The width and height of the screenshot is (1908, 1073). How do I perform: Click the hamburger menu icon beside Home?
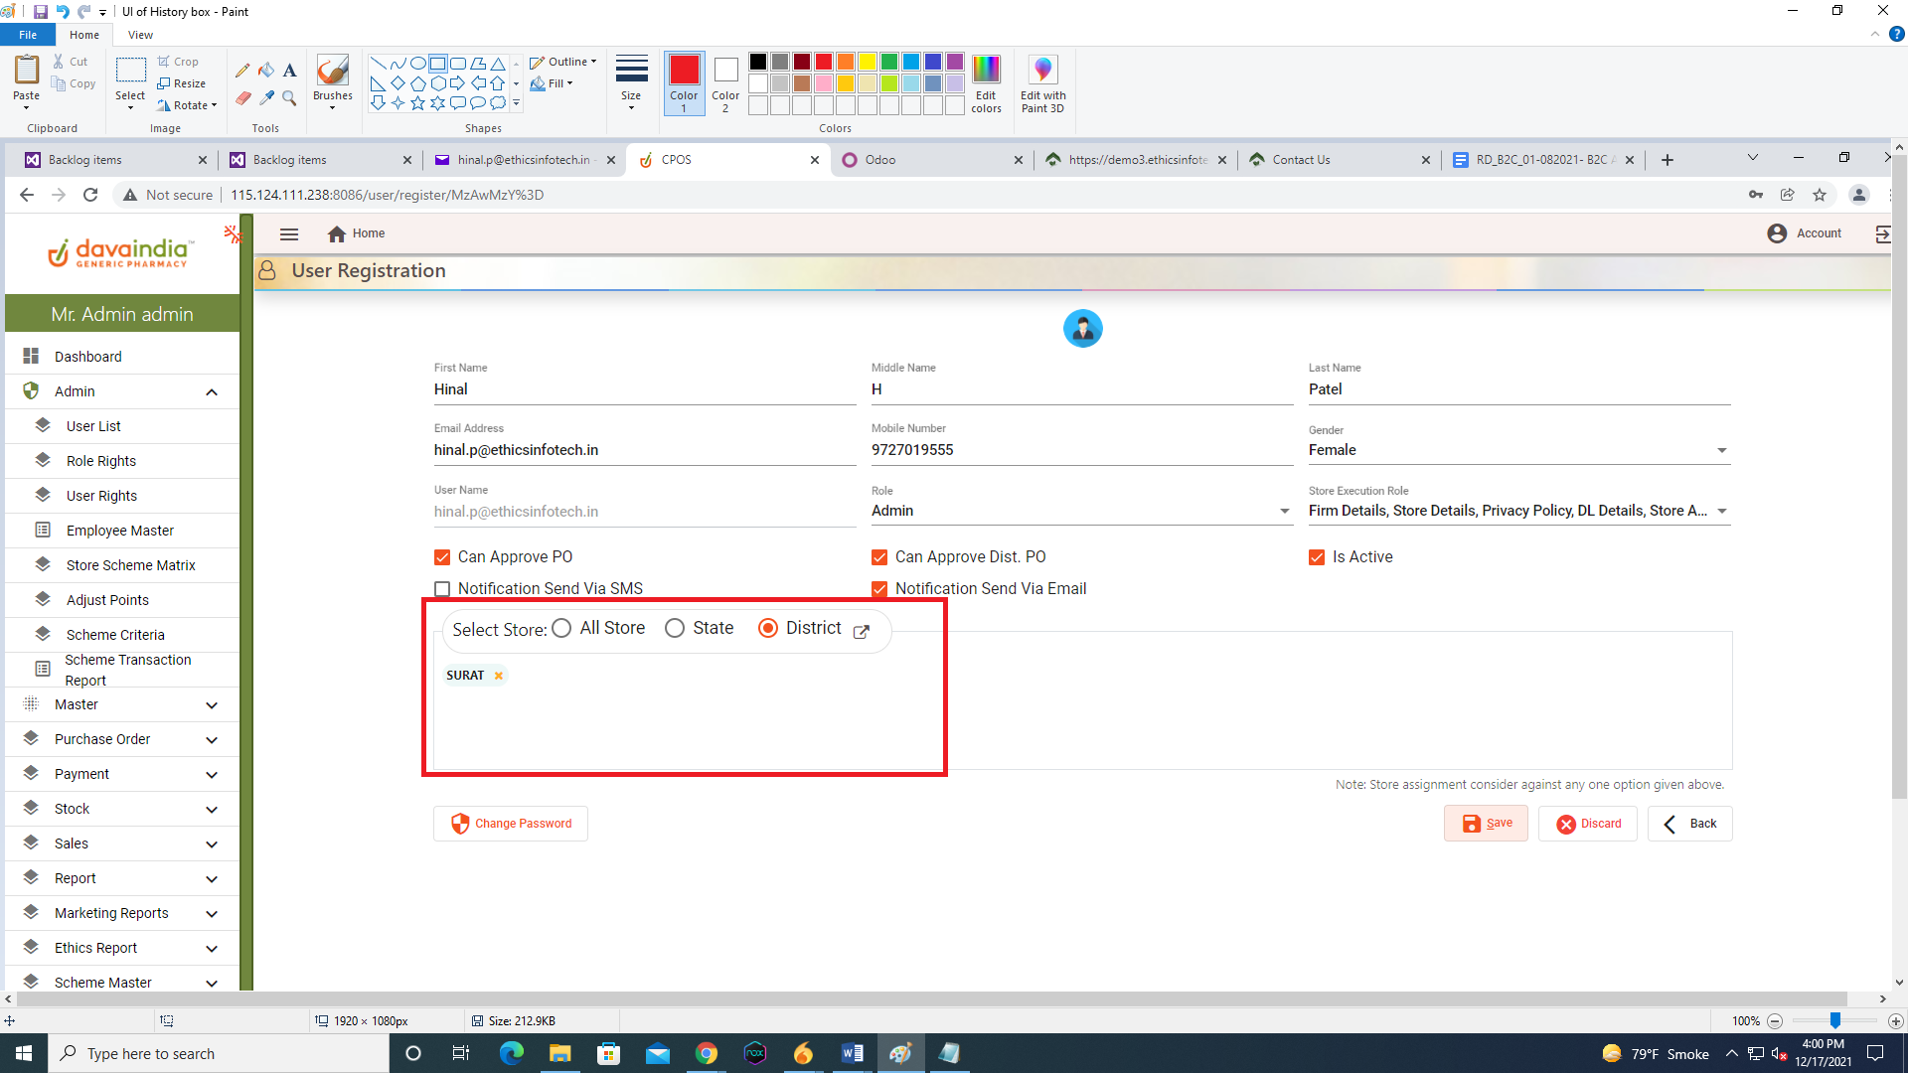click(289, 234)
